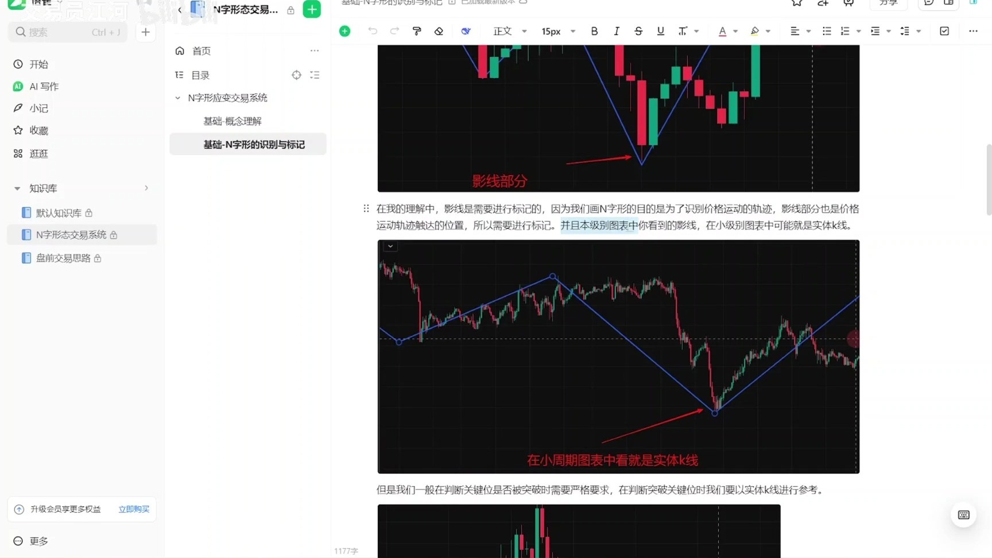
Task: Toggle strikethrough formatting
Action: click(638, 31)
